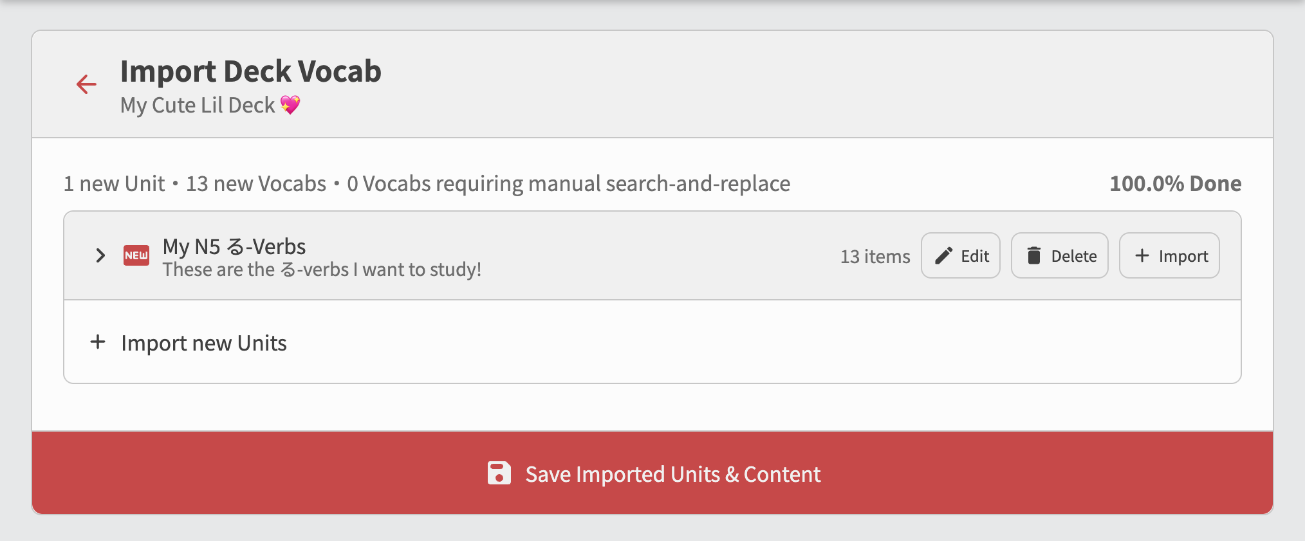Click the My N5 る-Verbs unit title

[234, 246]
